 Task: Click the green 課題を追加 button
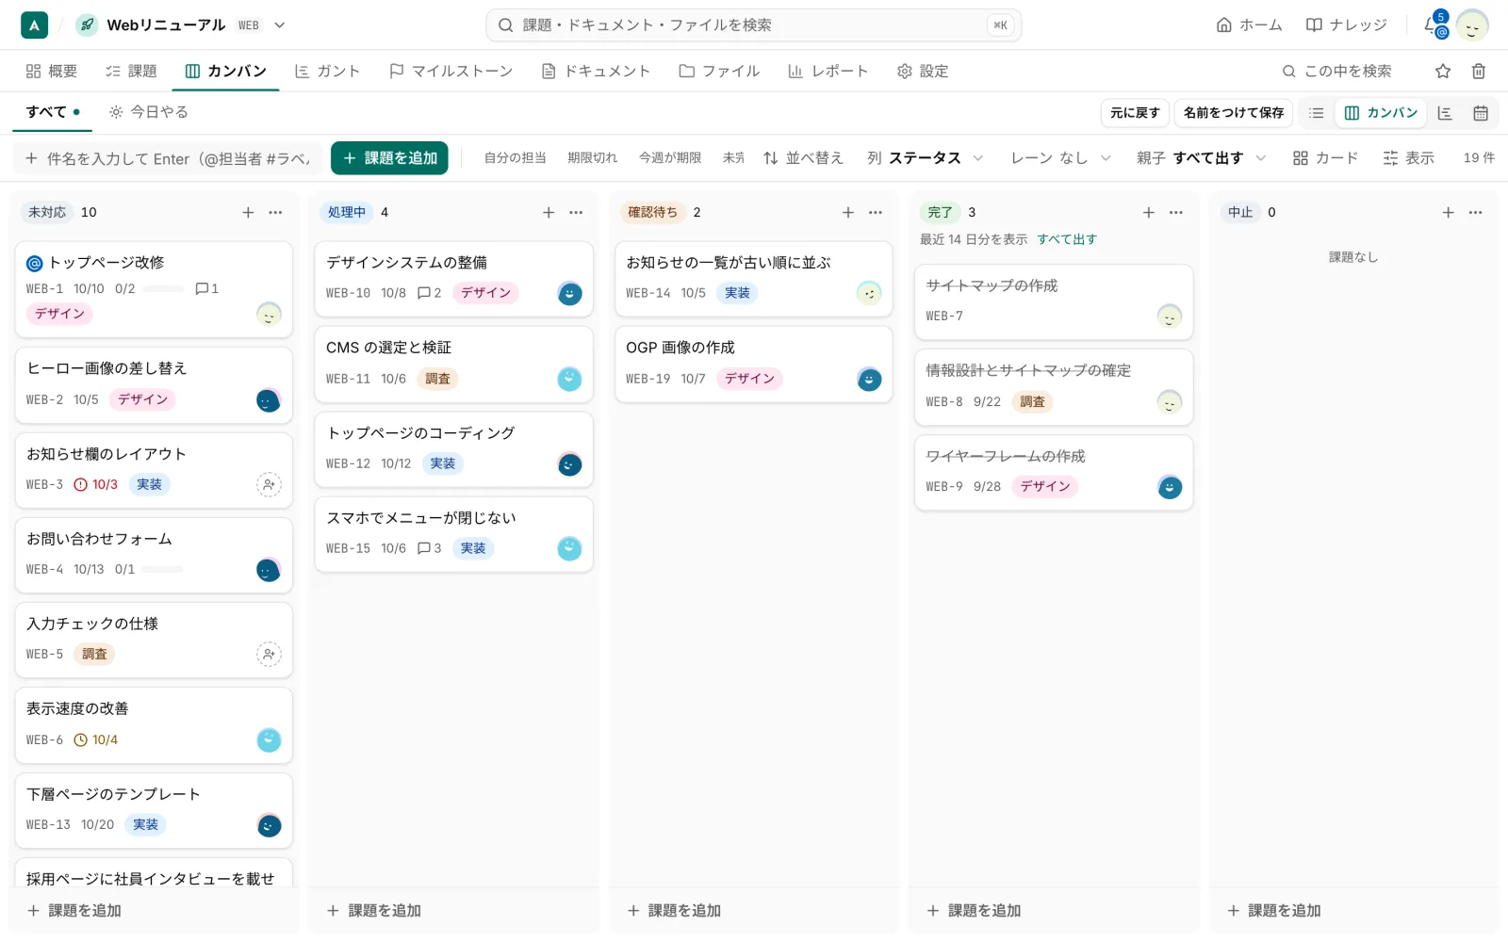pyautogui.click(x=389, y=158)
